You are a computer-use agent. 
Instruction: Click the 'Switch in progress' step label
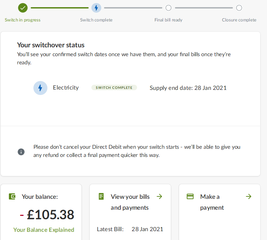click(x=23, y=20)
